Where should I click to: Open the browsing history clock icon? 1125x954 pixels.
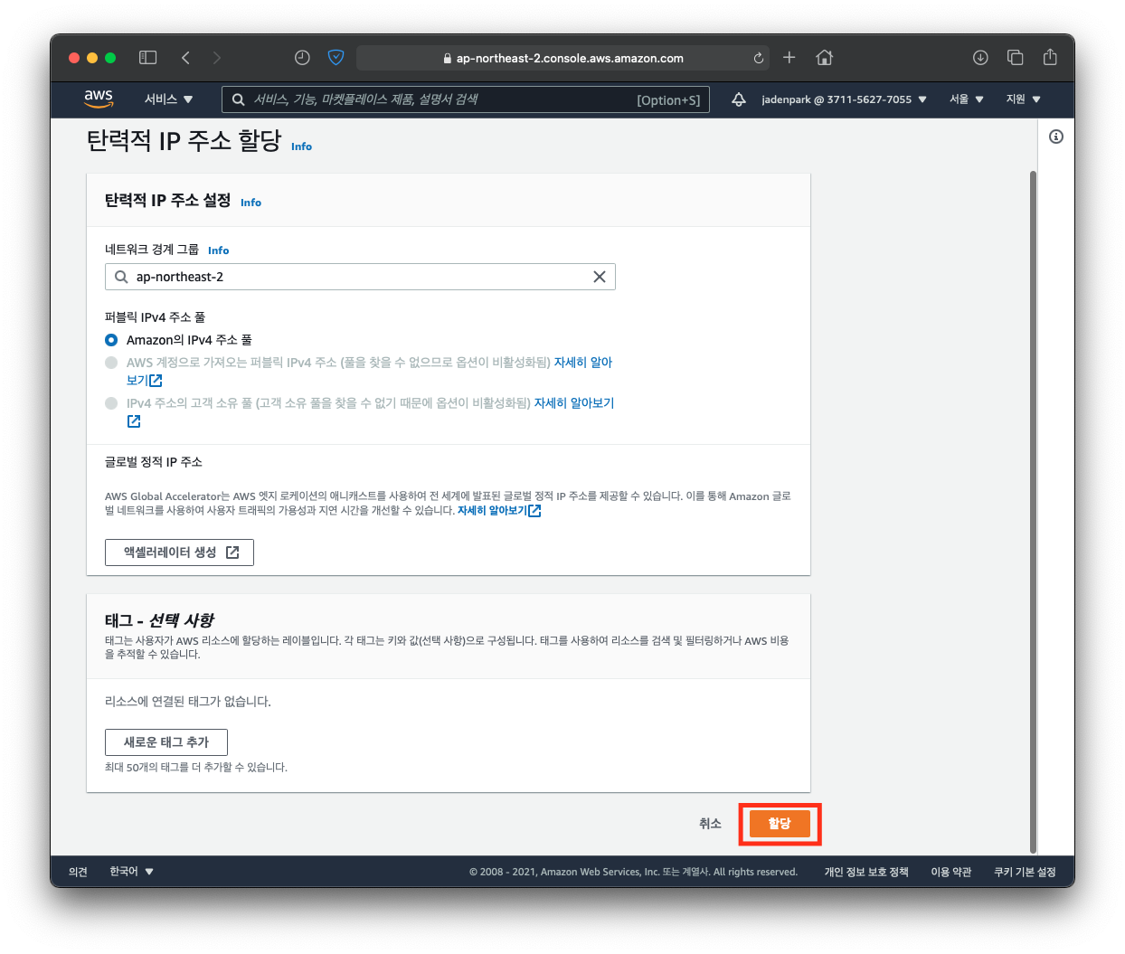click(x=302, y=58)
